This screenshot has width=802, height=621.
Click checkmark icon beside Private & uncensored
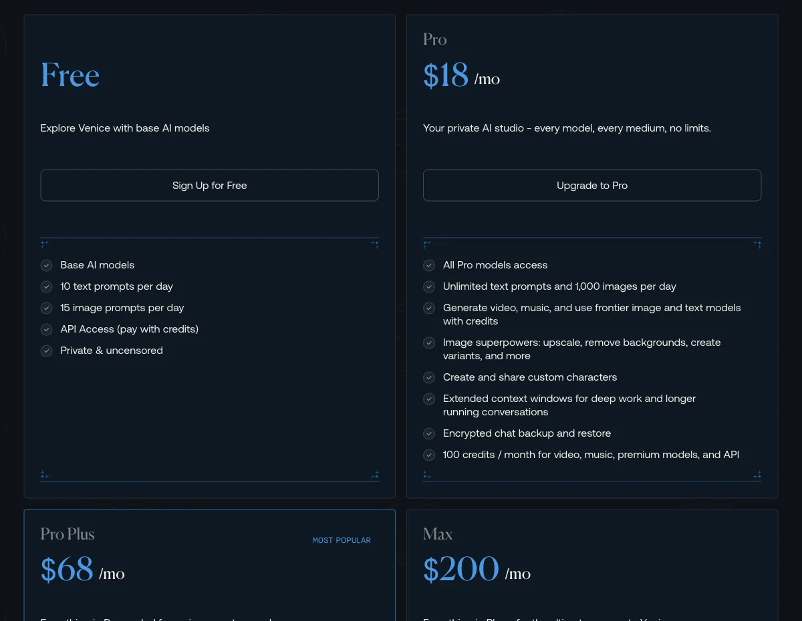[x=46, y=351]
